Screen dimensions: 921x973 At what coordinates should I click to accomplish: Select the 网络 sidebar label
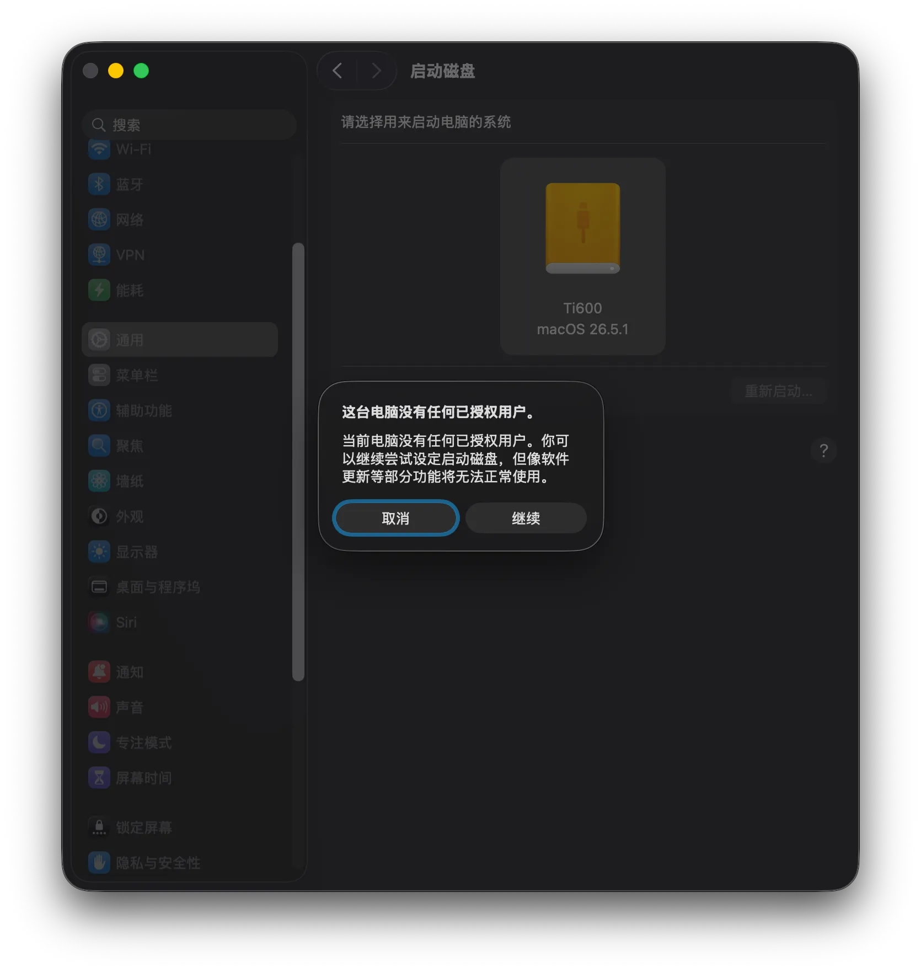130,220
